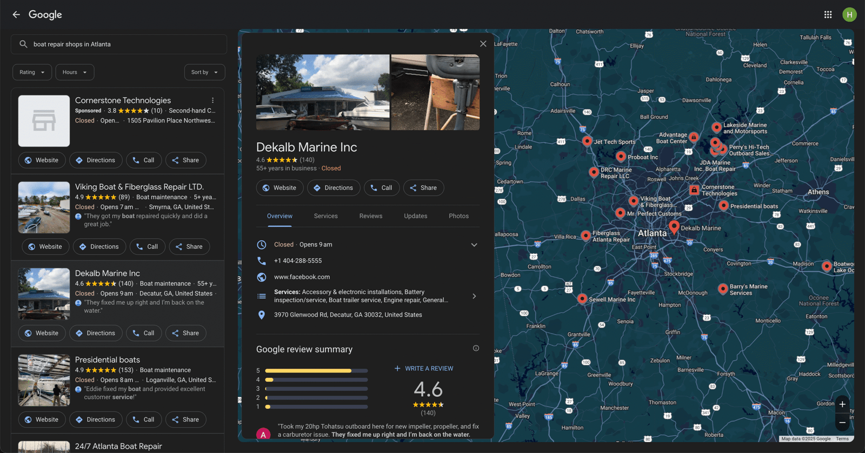The width and height of the screenshot is (865, 453).
Task: Open the account avatar H
Action: [x=849, y=15]
